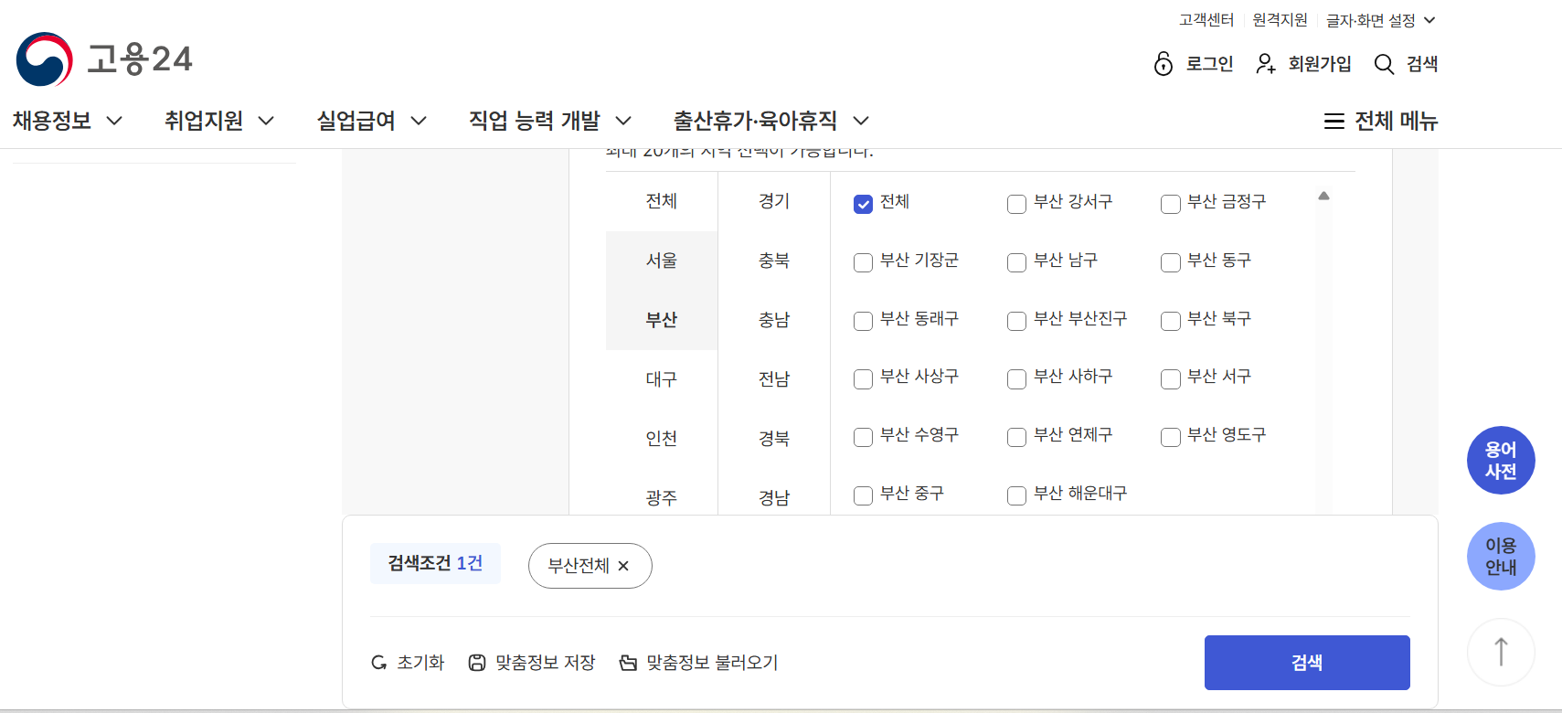Check the 부산 동구 checkbox
This screenshot has height=713, width=1562.
tap(1170, 262)
